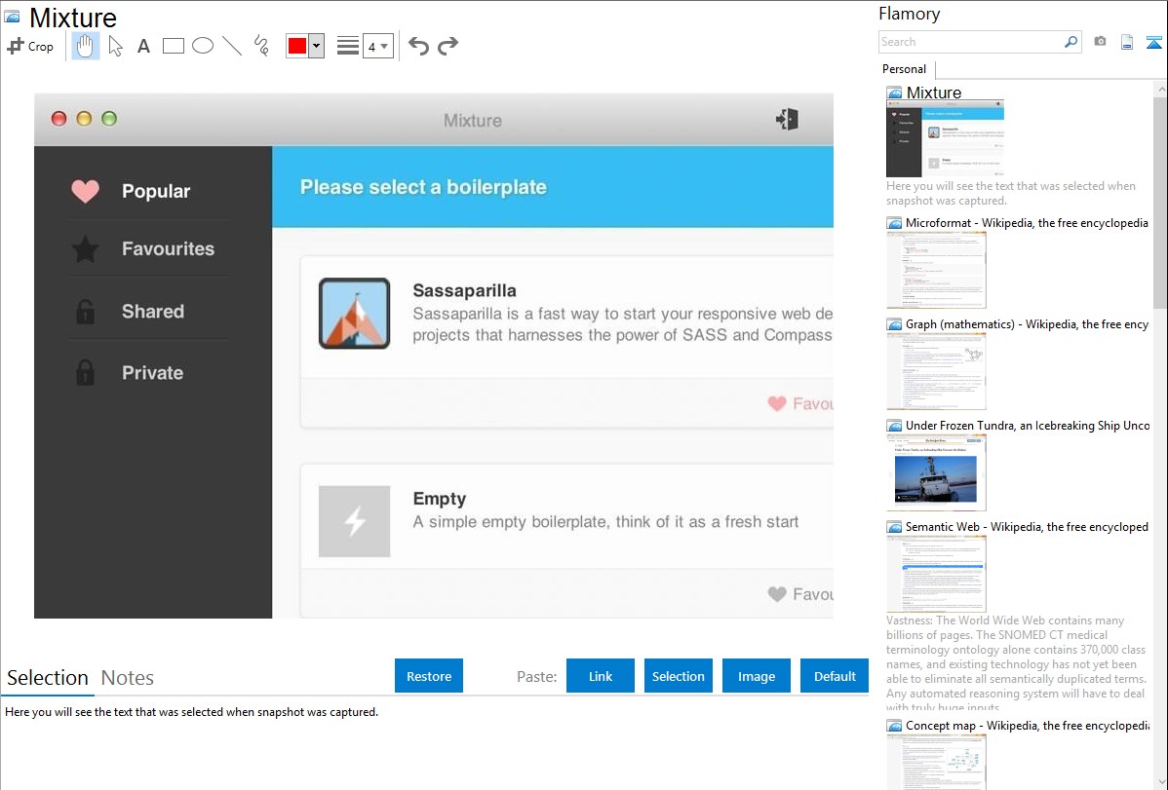Click the document page icon in Flamory panel
The width and height of the screenshot is (1168, 790).
[1127, 42]
